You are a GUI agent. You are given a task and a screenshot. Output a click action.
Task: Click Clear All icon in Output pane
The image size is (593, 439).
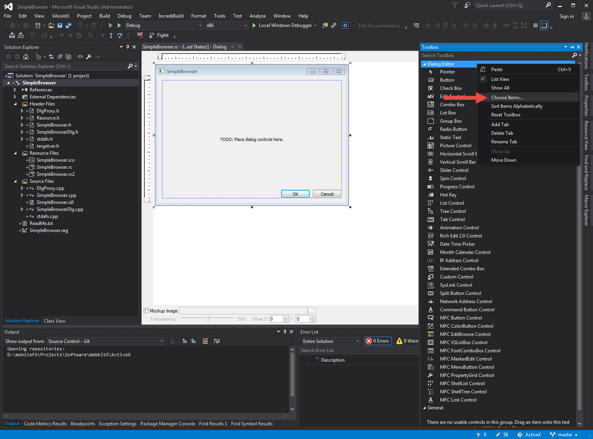[x=205, y=341]
